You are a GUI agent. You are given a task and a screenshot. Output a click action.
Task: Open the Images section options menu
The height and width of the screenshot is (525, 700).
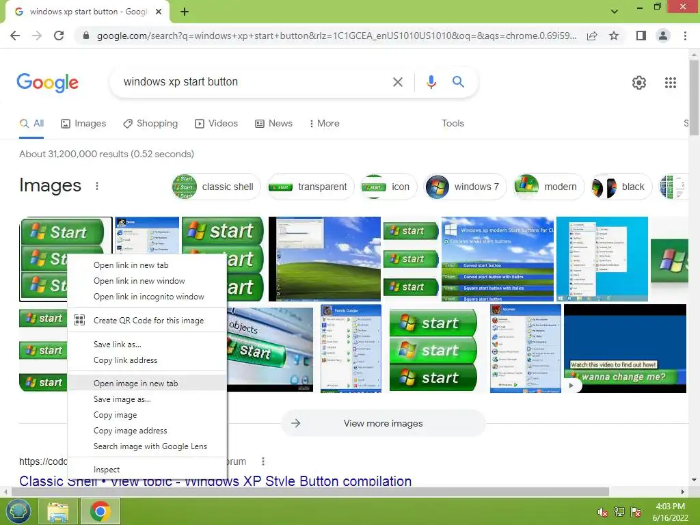pyautogui.click(x=97, y=186)
